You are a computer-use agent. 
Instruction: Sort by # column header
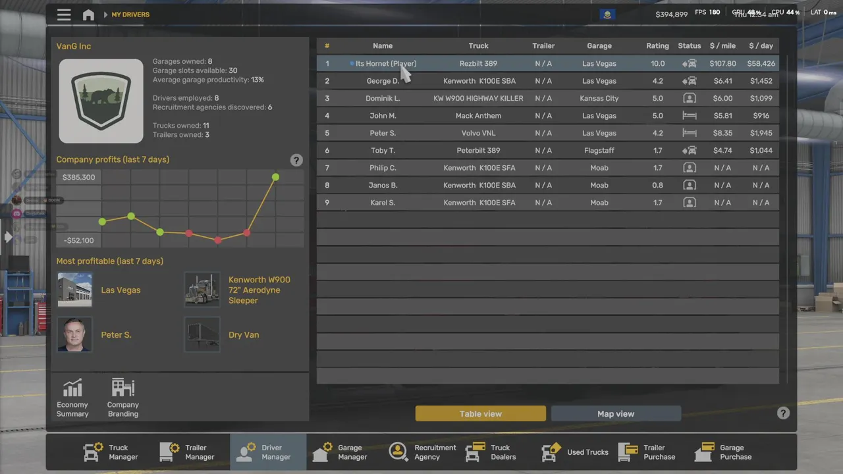point(327,46)
